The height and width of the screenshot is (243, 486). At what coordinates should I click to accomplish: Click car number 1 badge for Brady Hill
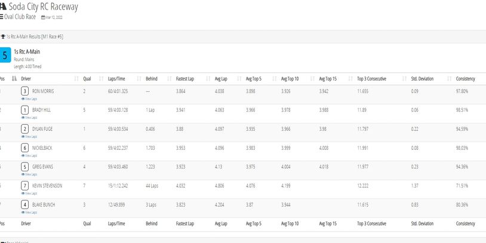25,110
